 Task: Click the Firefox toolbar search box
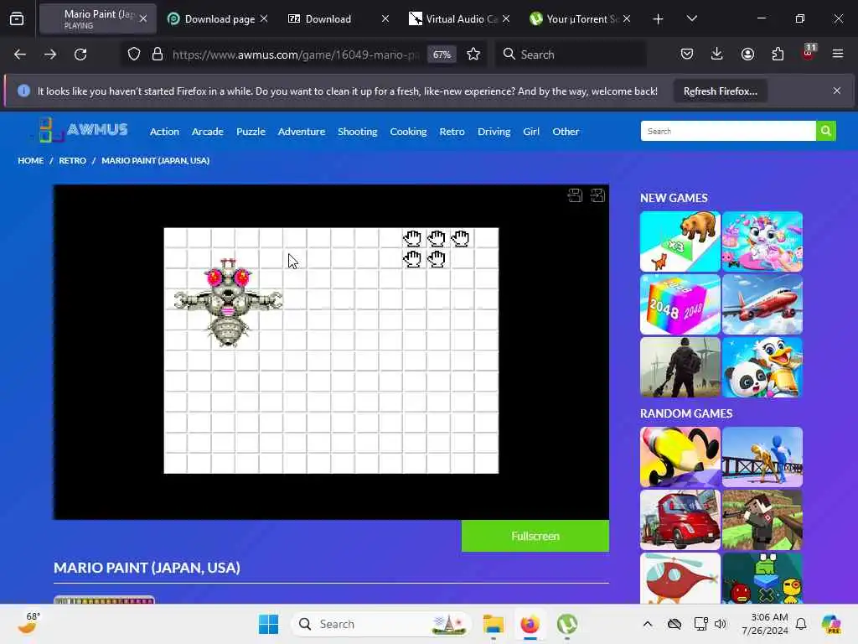(x=571, y=55)
